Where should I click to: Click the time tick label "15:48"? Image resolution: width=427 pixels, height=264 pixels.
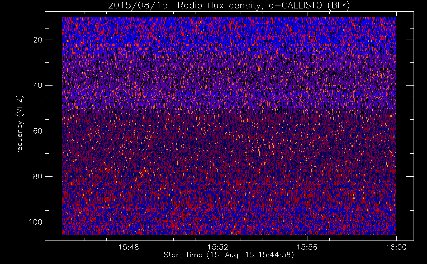[x=129, y=247]
